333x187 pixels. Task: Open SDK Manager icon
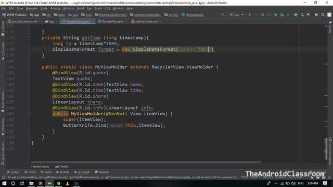(309, 15)
